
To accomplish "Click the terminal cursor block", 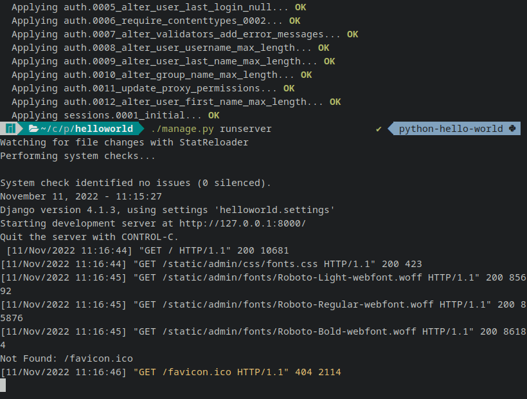I will 3,385.
